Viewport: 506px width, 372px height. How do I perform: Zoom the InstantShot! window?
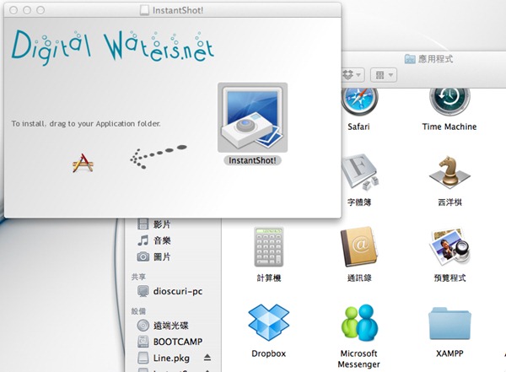pos(40,10)
